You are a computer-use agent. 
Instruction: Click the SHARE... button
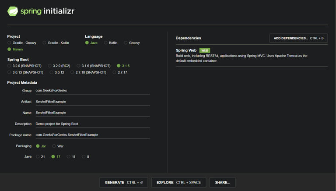(222, 182)
